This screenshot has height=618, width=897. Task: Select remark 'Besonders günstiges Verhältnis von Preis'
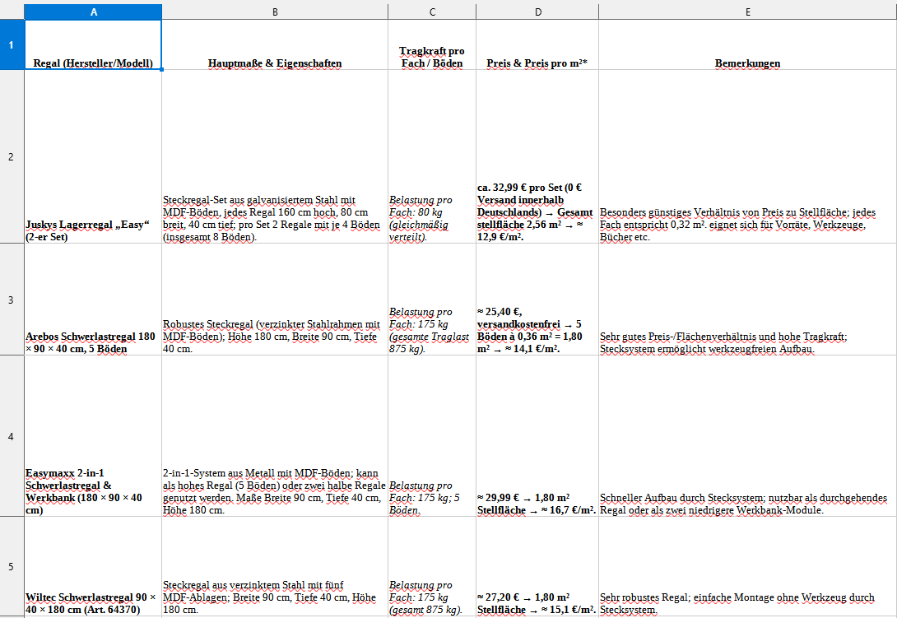pos(748,156)
